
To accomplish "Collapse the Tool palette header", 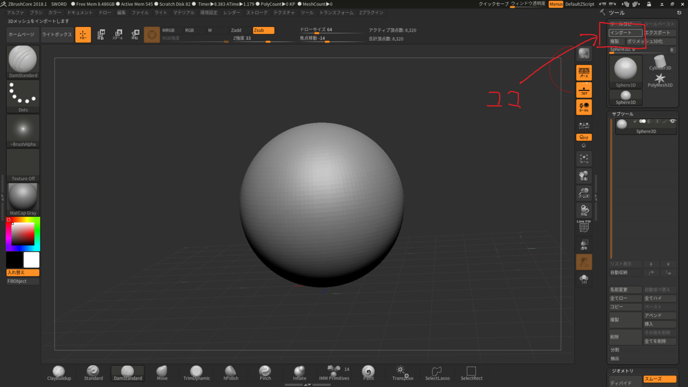I will point(616,13).
